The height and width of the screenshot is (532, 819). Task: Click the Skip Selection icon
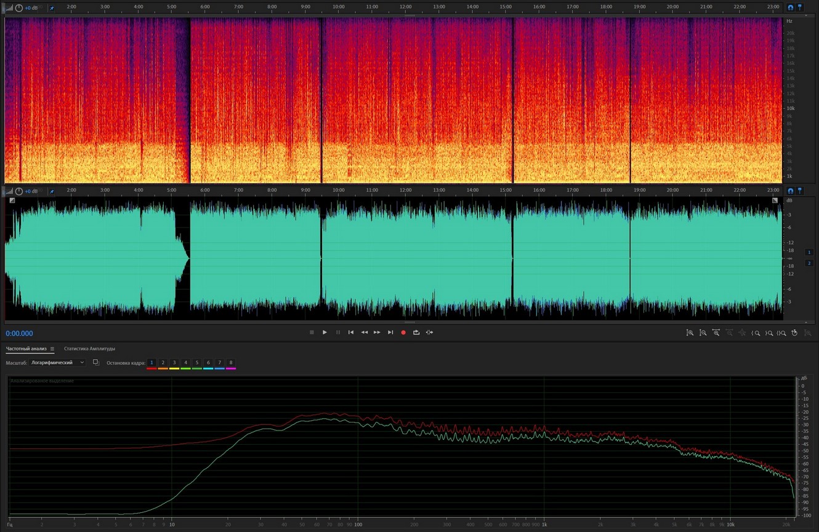pyautogui.click(x=429, y=332)
